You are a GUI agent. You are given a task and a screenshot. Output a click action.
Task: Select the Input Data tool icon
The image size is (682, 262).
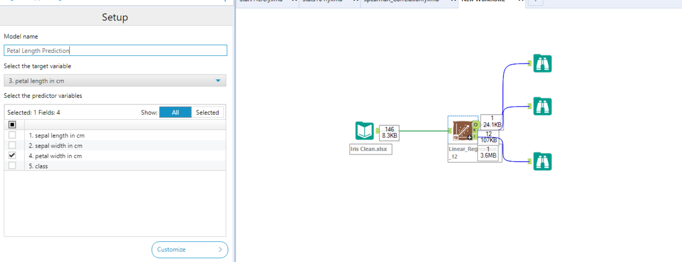(364, 131)
